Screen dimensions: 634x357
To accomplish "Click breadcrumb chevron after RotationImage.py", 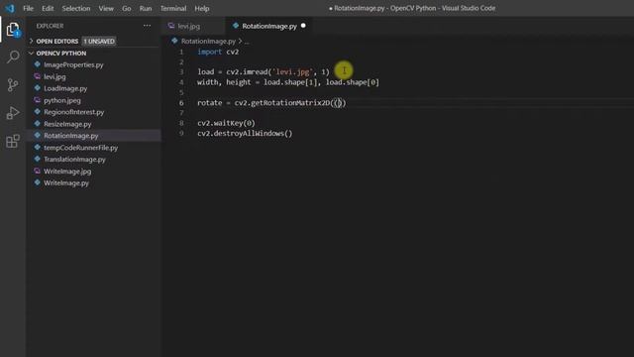I will click(240, 41).
